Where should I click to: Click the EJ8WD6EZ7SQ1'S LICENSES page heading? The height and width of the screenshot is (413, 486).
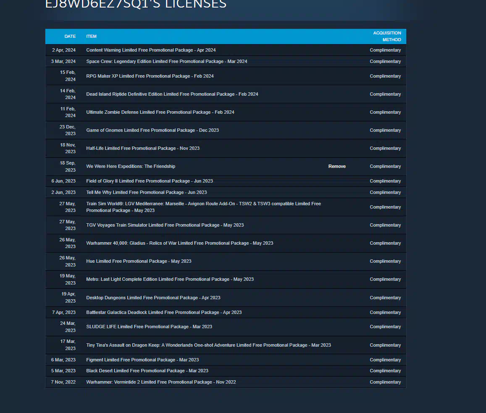(x=136, y=4)
